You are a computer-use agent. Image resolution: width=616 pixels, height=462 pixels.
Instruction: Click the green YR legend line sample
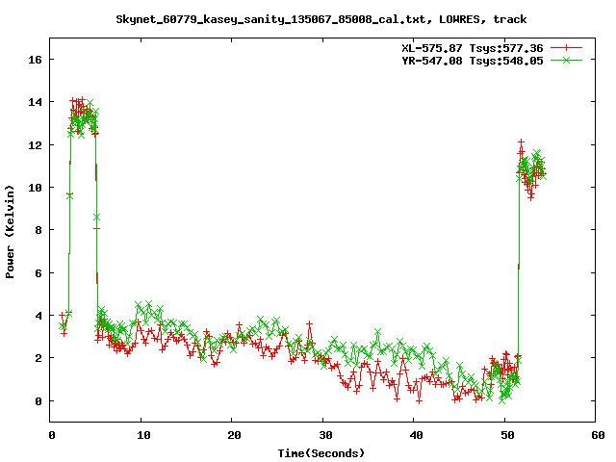click(566, 60)
